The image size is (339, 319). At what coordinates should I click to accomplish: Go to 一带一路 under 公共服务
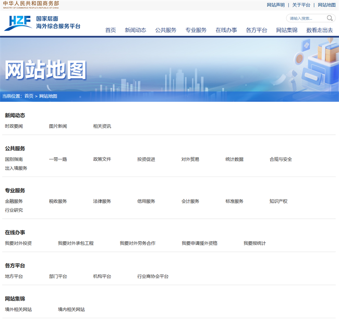click(58, 159)
